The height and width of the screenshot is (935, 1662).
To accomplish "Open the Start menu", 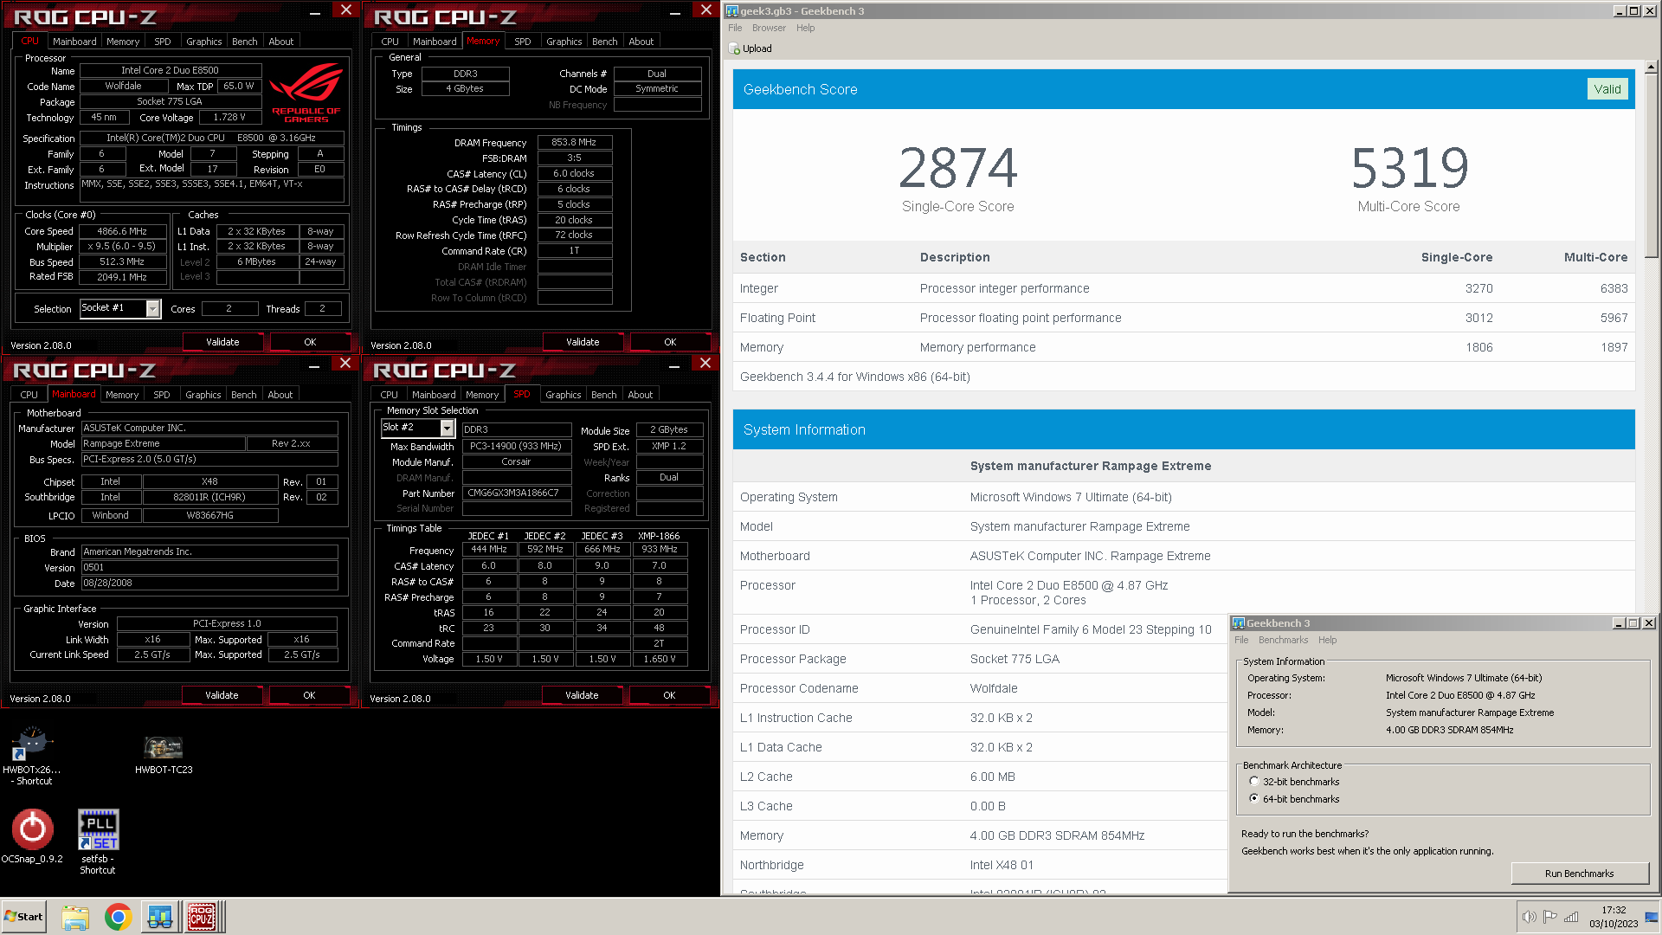I will [23, 917].
